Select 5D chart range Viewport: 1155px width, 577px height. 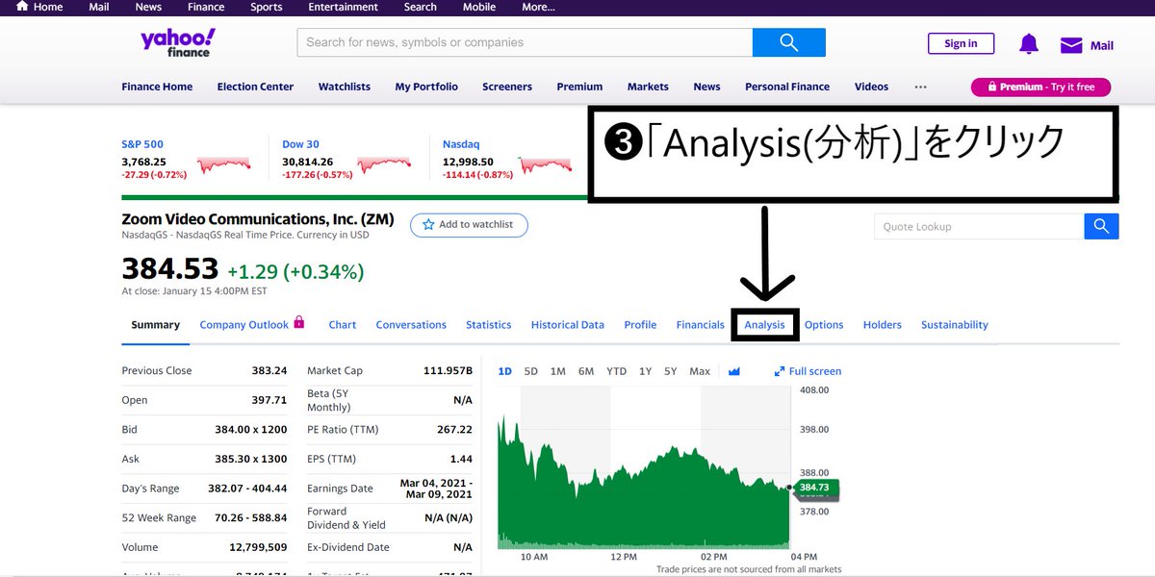(531, 371)
